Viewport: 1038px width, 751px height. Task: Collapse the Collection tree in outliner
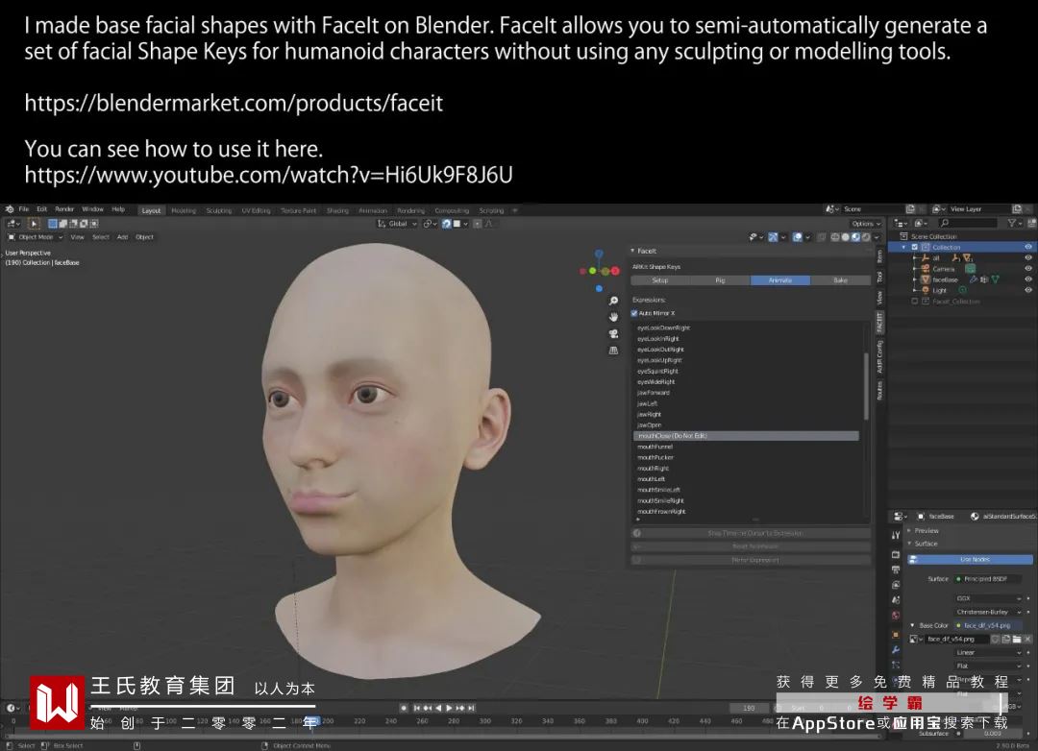click(904, 247)
